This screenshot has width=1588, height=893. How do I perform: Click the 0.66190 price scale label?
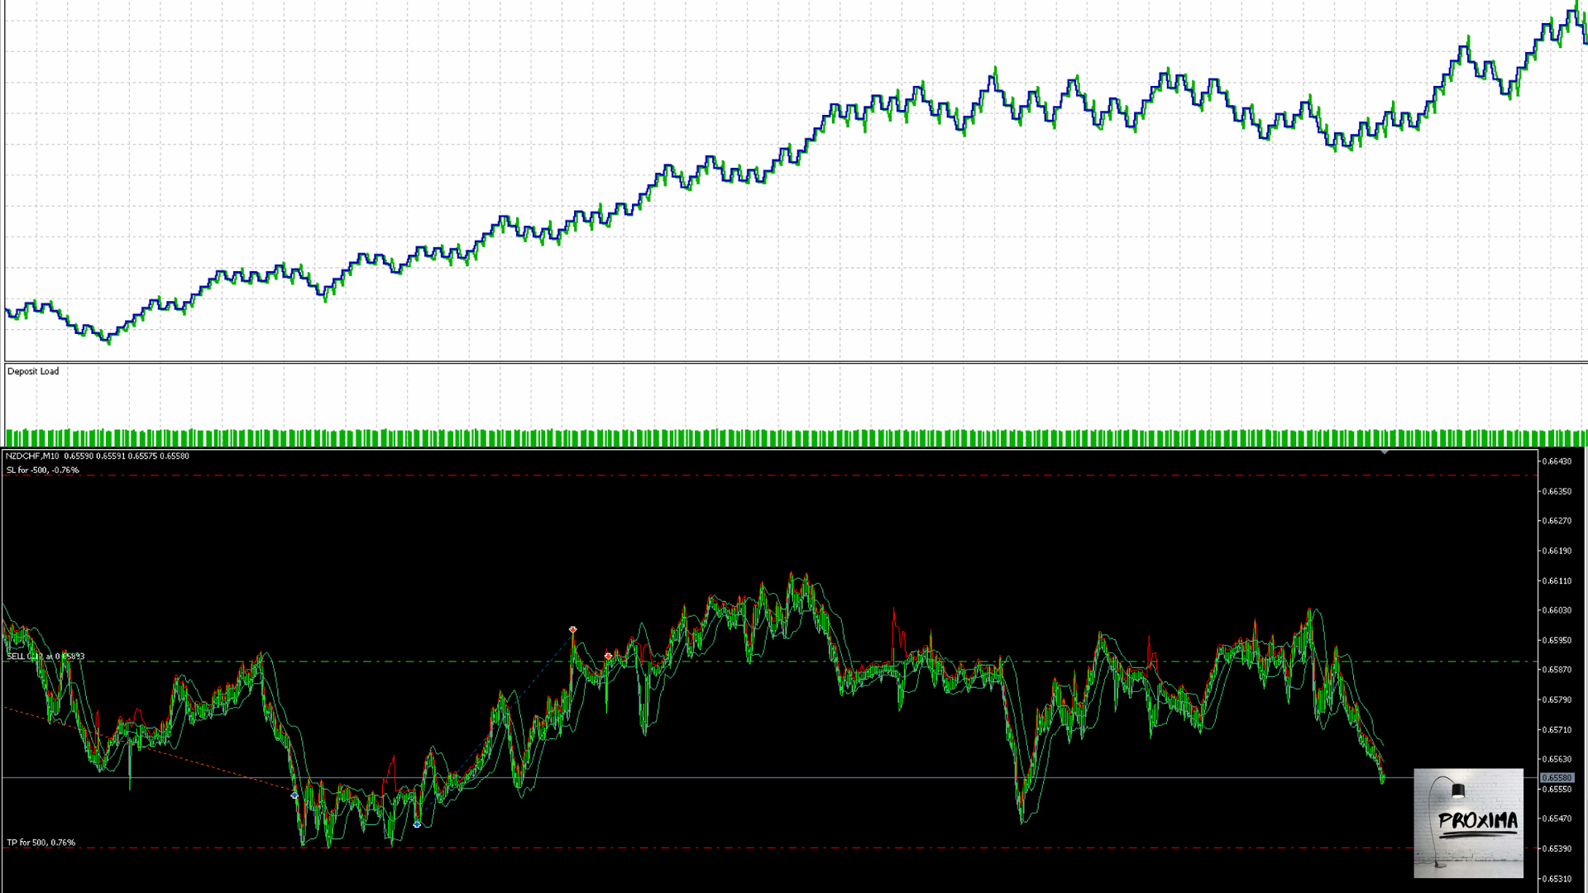point(1559,551)
